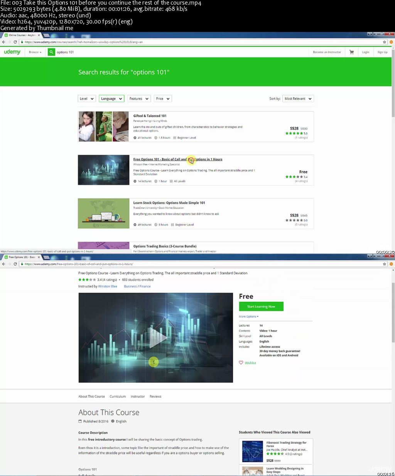The image size is (395, 476).
Task: Click the "Students Who Viewed This Course Also Viewed" heading
Action: (x=274, y=432)
